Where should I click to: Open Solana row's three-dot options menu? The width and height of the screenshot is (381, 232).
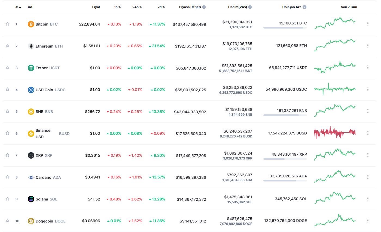click(368, 199)
